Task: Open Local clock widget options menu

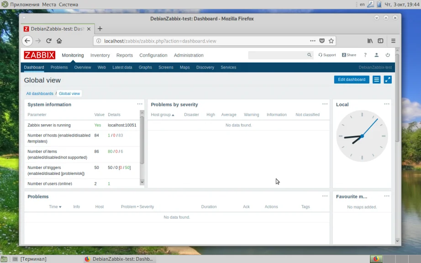Action: click(x=387, y=104)
